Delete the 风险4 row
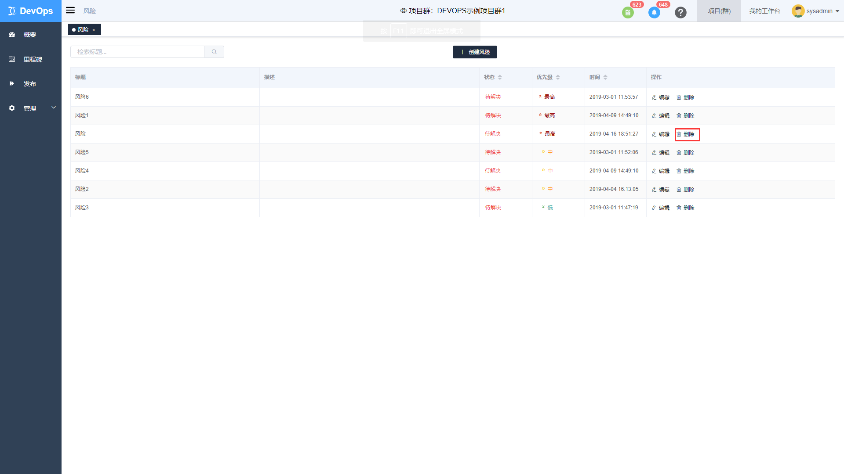The width and height of the screenshot is (844, 474). pyautogui.click(x=685, y=171)
